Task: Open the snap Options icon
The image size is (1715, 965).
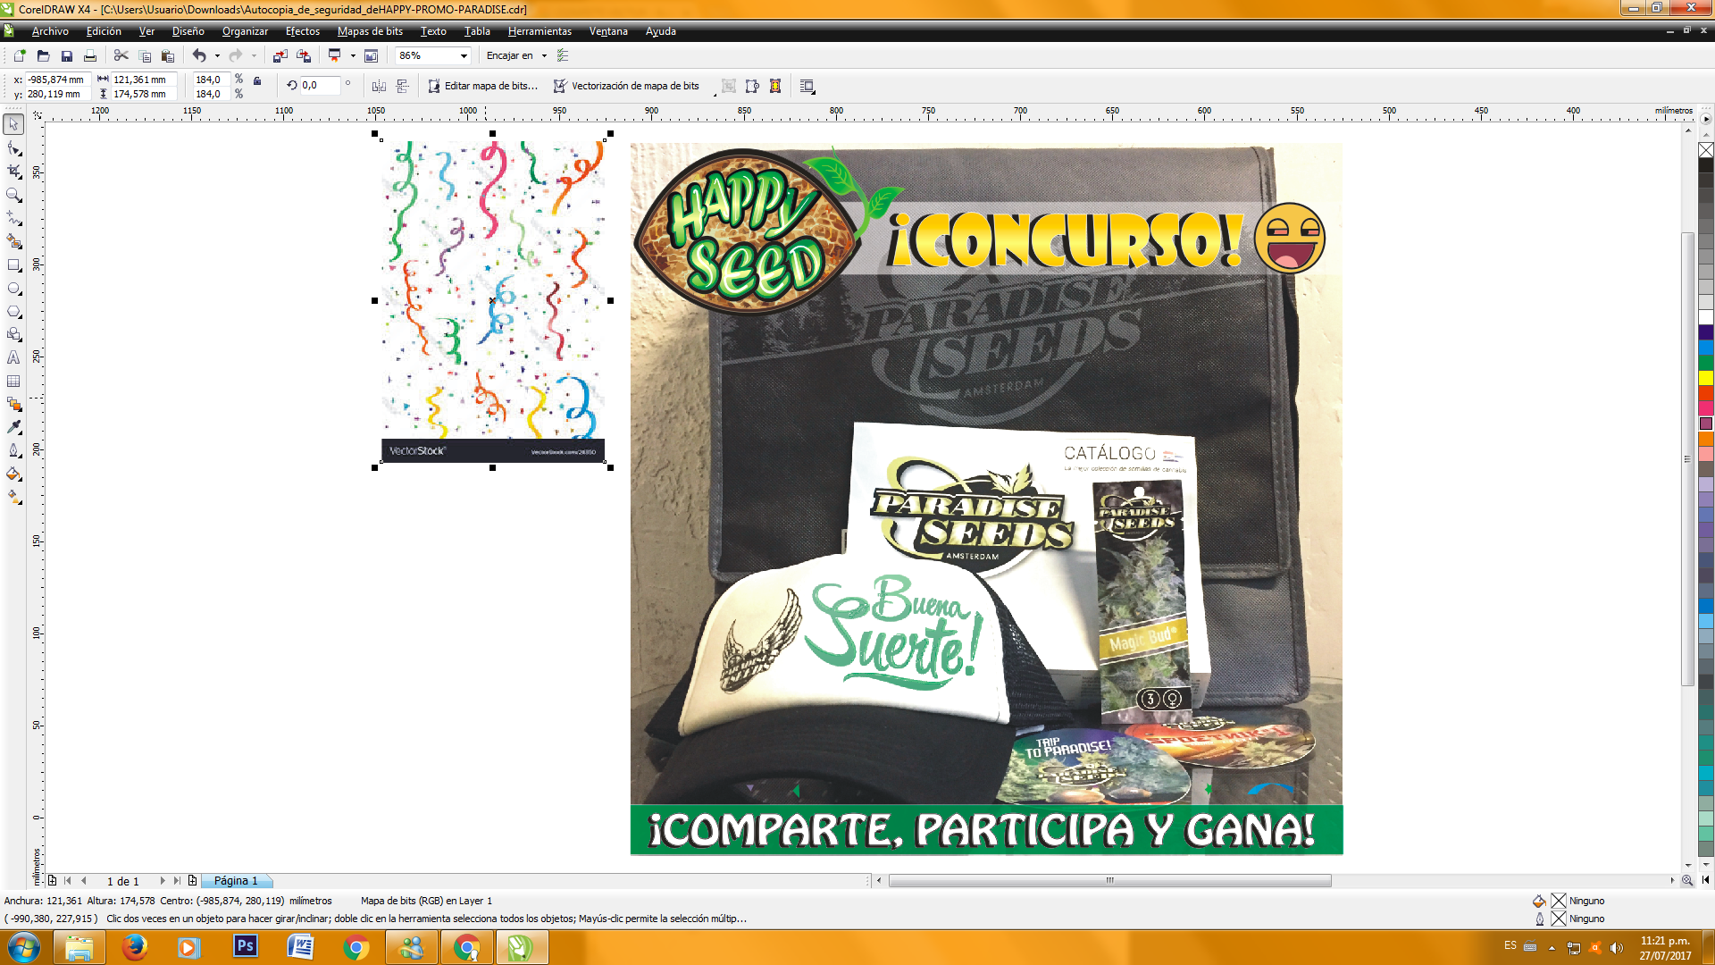Action: click(x=563, y=55)
